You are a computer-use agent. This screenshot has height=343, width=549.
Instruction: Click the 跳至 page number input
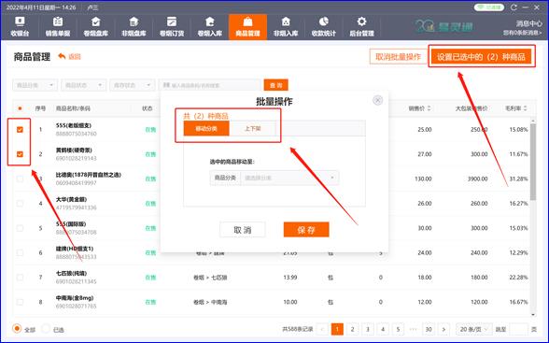tap(519, 329)
